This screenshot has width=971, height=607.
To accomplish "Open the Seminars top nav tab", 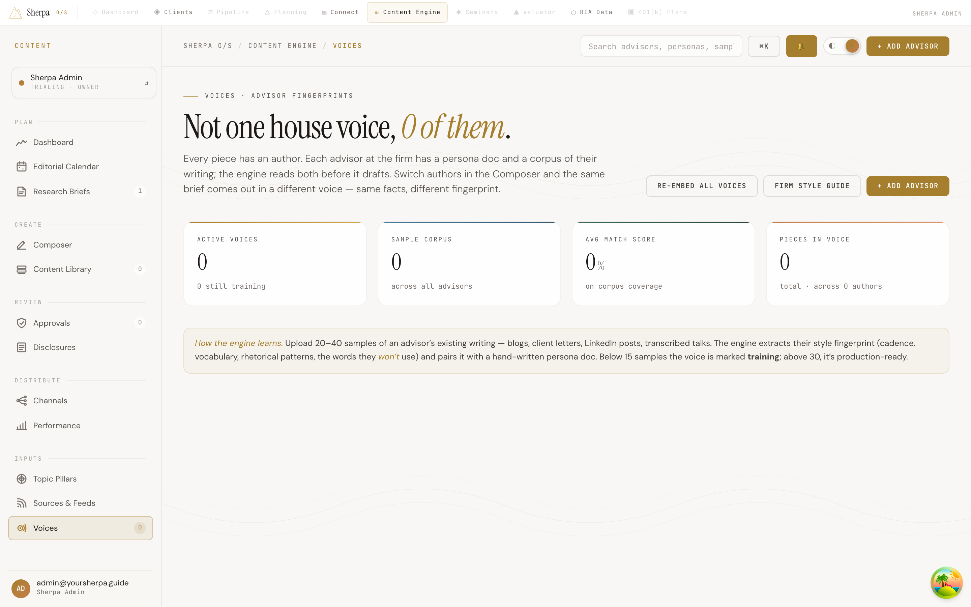I will coord(477,12).
